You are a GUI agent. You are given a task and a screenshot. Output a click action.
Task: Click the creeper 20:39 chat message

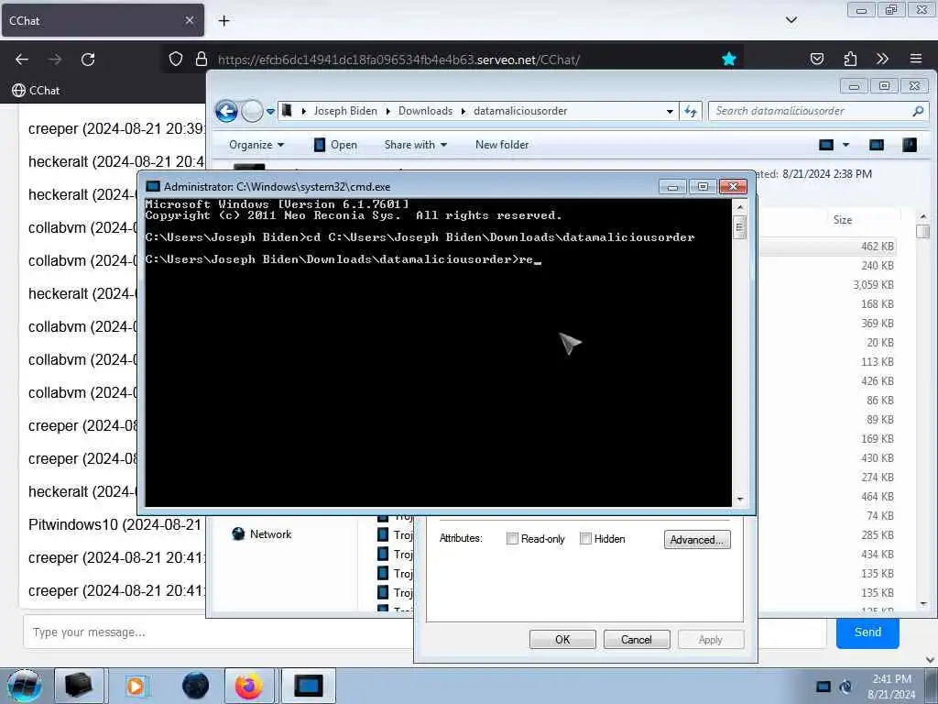tap(116, 128)
